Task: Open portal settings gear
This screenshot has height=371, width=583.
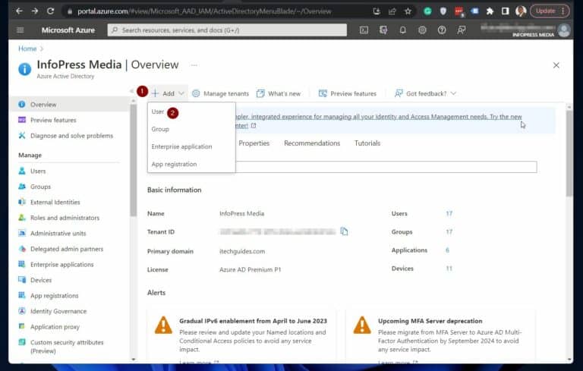Action: (x=422, y=30)
